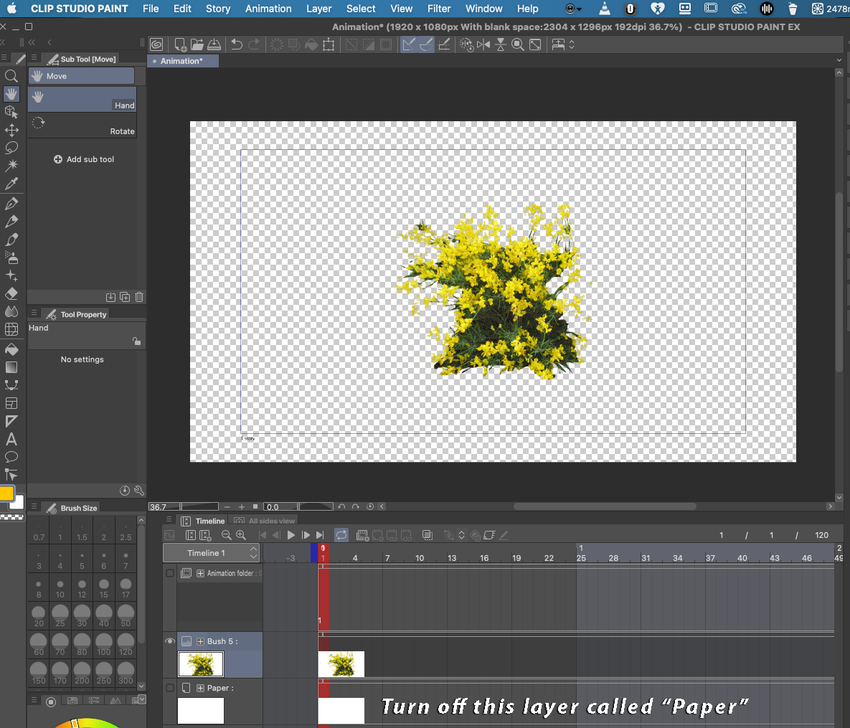
Task: Enable visibility checkbox for Paper layer
Action: click(170, 688)
